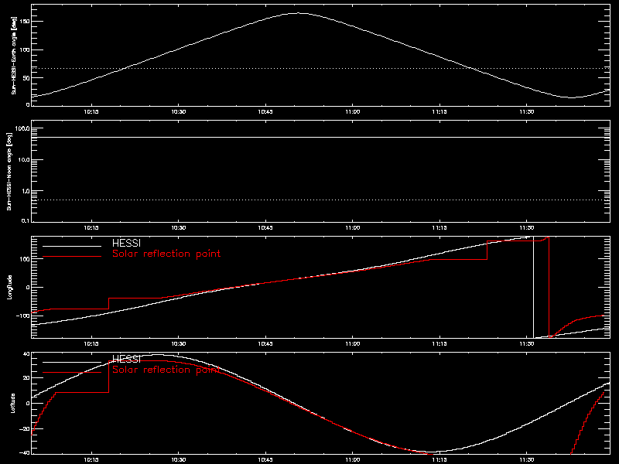619x464 pixels.
Task: Click red legend line sample in Latitude plot
Action: (x=72, y=373)
